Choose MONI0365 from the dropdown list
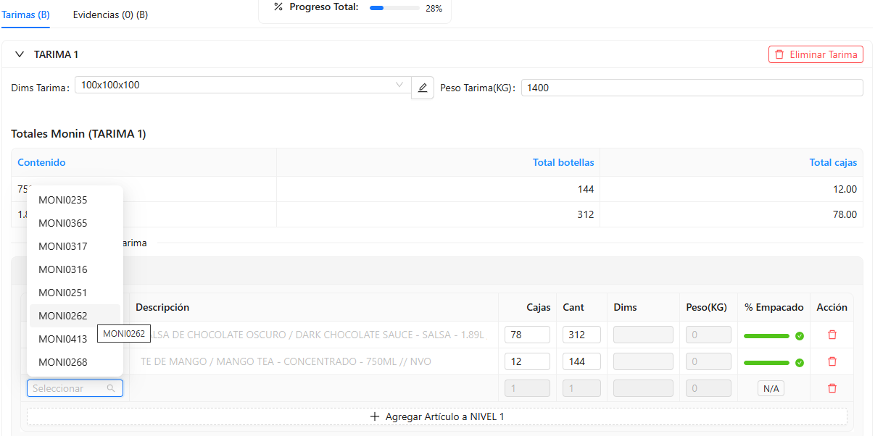 point(75,223)
